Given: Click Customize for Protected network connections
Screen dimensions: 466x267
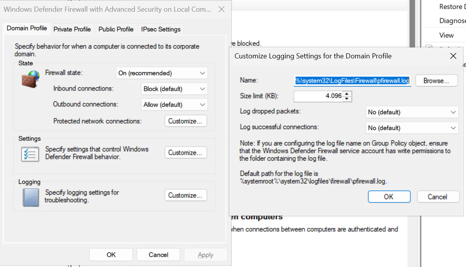Looking at the screenshot, I should click(x=186, y=121).
